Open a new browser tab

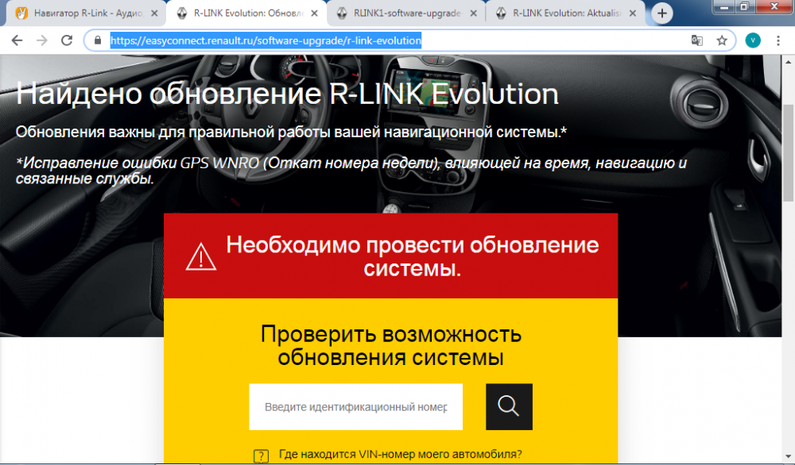661,13
